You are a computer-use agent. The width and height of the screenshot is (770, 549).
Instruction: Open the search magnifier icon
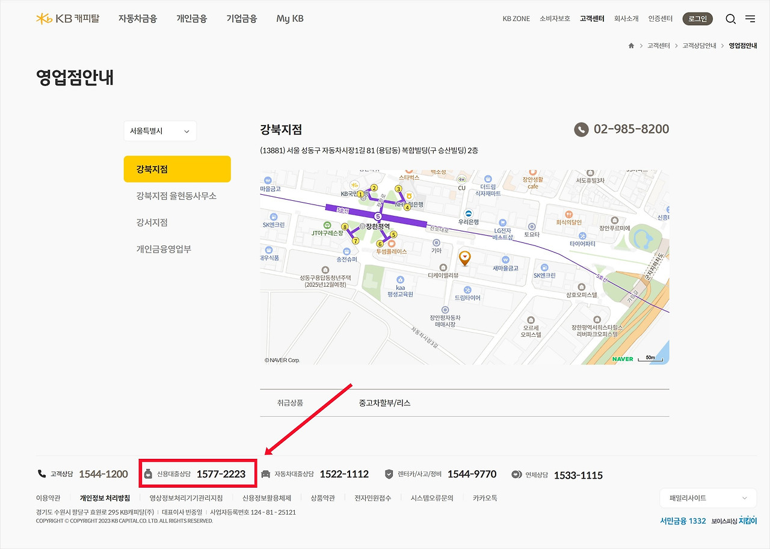click(730, 19)
